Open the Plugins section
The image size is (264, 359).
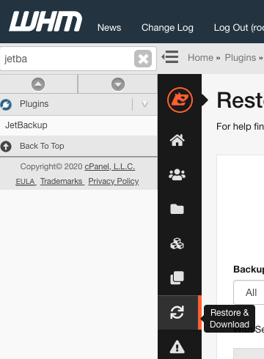tap(34, 104)
